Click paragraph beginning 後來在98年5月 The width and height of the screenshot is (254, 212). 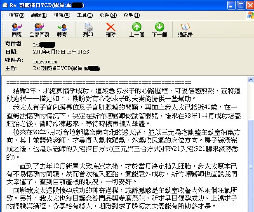(x=123, y=145)
